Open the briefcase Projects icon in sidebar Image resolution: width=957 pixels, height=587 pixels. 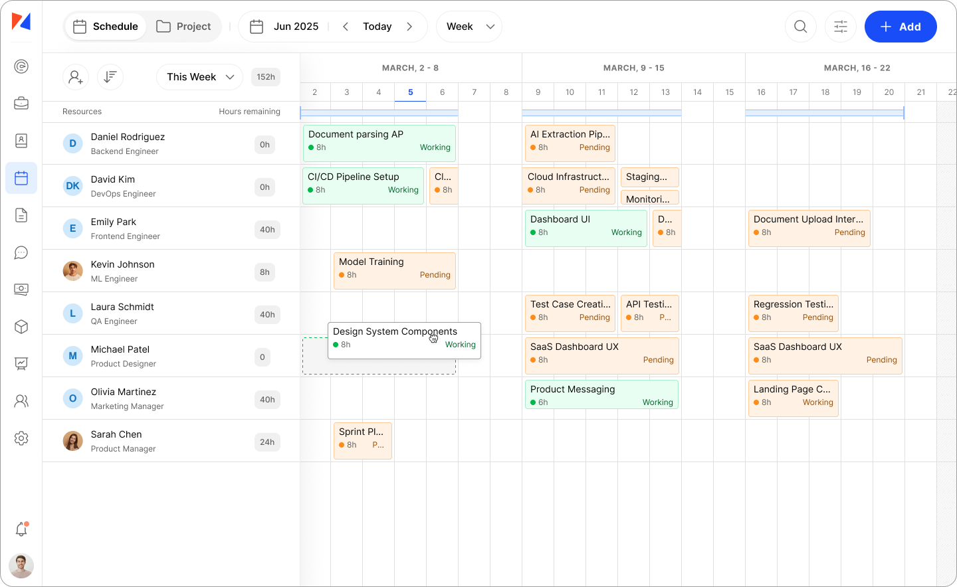21,103
